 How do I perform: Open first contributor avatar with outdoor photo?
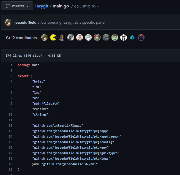click(x=44, y=37)
